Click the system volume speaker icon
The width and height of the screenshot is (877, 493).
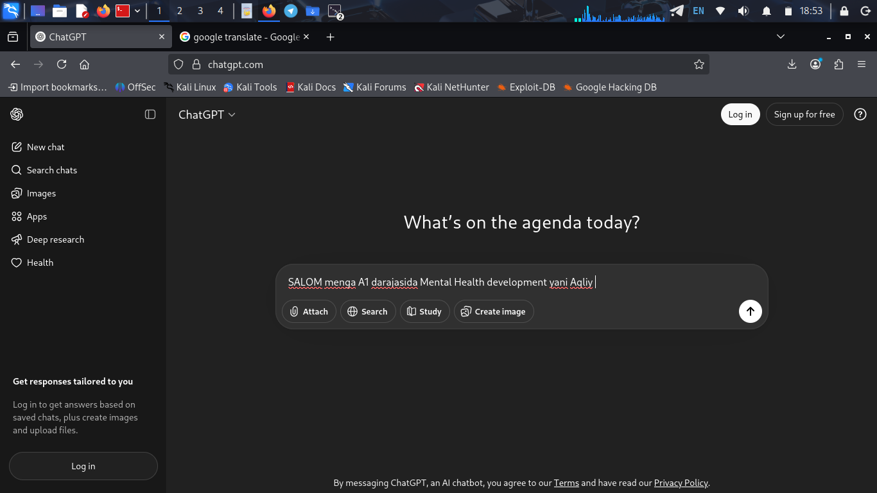click(743, 11)
